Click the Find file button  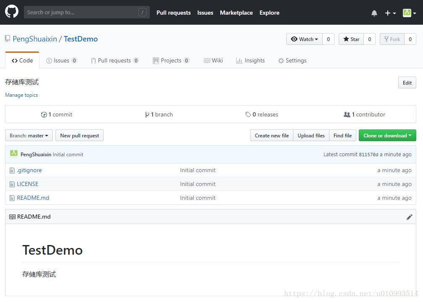pyautogui.click(x=342, y=135)
